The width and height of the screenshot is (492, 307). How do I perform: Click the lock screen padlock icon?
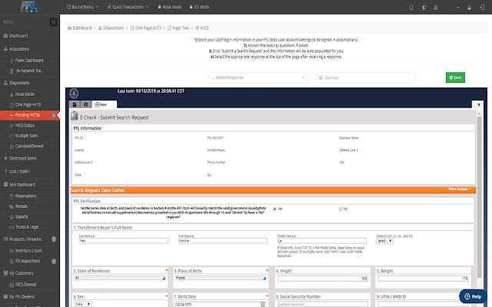pos(469,8)
